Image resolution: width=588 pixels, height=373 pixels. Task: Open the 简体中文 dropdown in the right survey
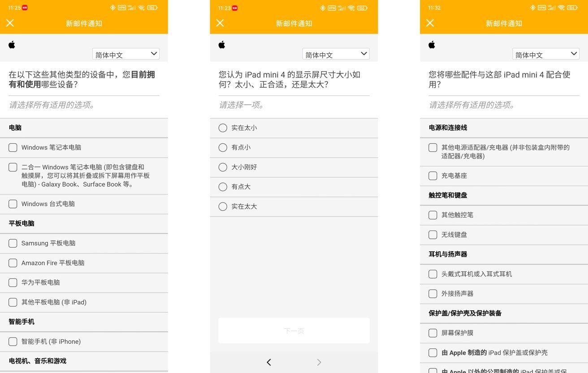[x=545, y=54]
